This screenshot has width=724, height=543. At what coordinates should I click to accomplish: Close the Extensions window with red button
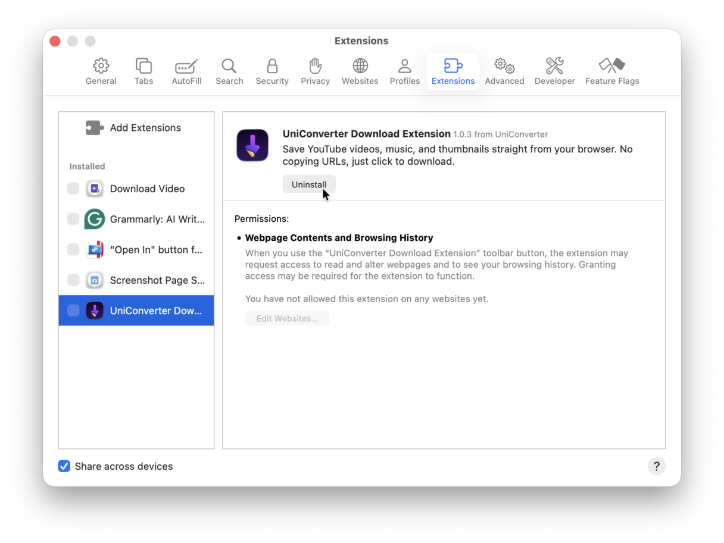pos(55,41)
